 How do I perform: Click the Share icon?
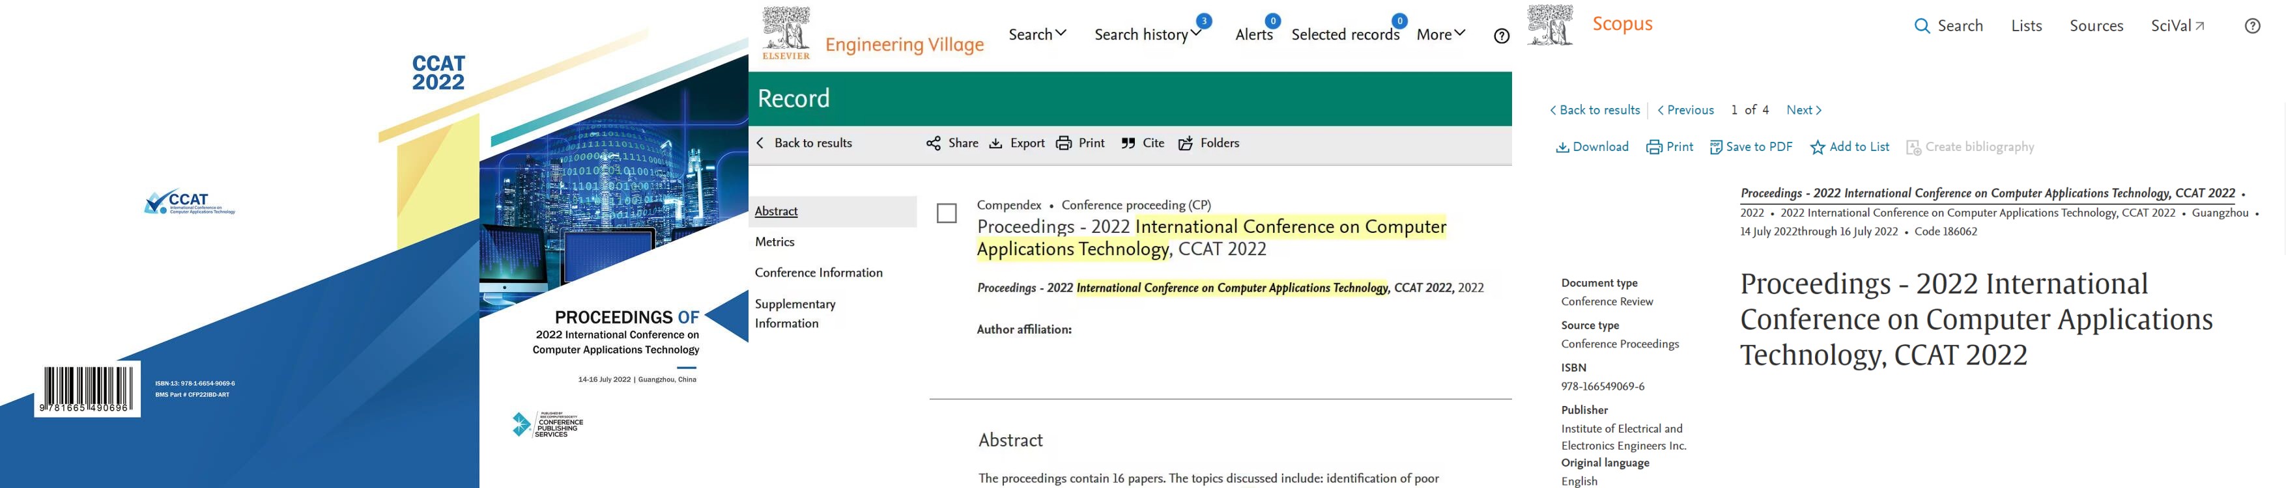click(934, 144)
